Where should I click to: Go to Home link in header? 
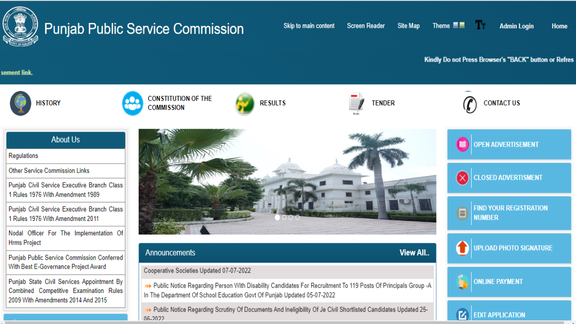point(559,26)
